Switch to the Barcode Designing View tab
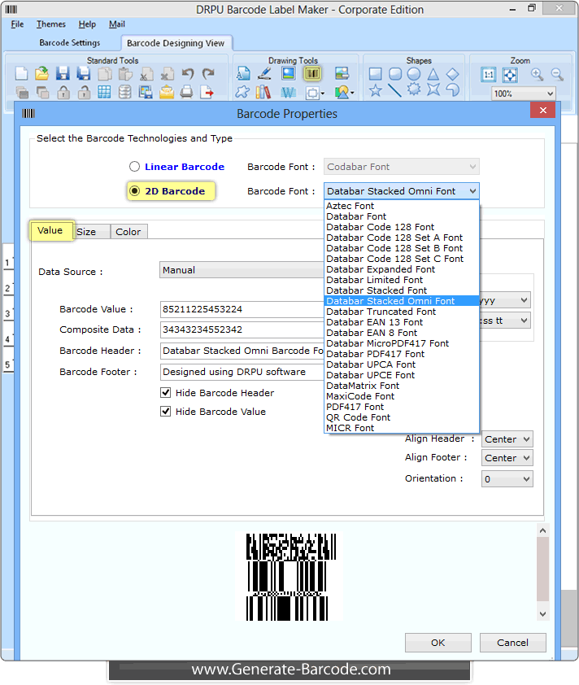This screenshot has width=579, height=685. tap(176, 43)
